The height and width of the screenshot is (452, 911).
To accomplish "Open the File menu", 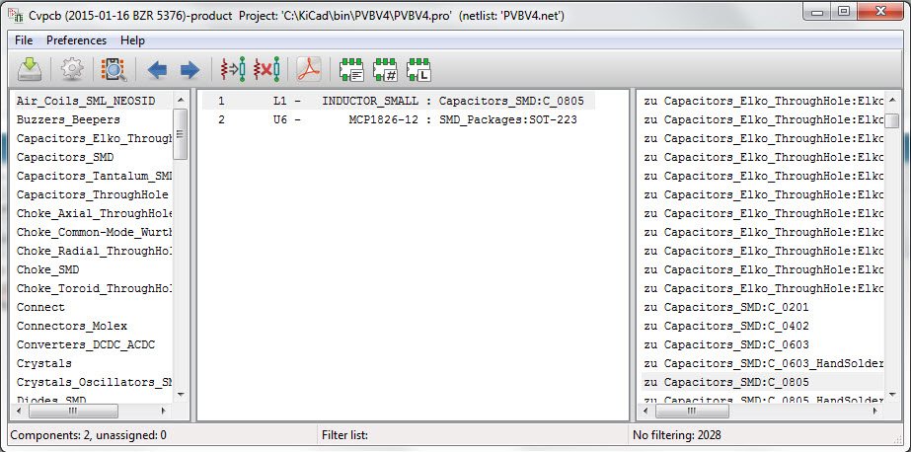I will (24, 40).
